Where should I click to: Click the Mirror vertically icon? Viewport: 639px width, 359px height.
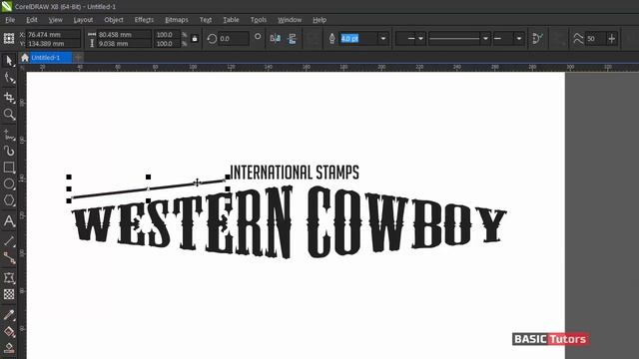(293, 39)
